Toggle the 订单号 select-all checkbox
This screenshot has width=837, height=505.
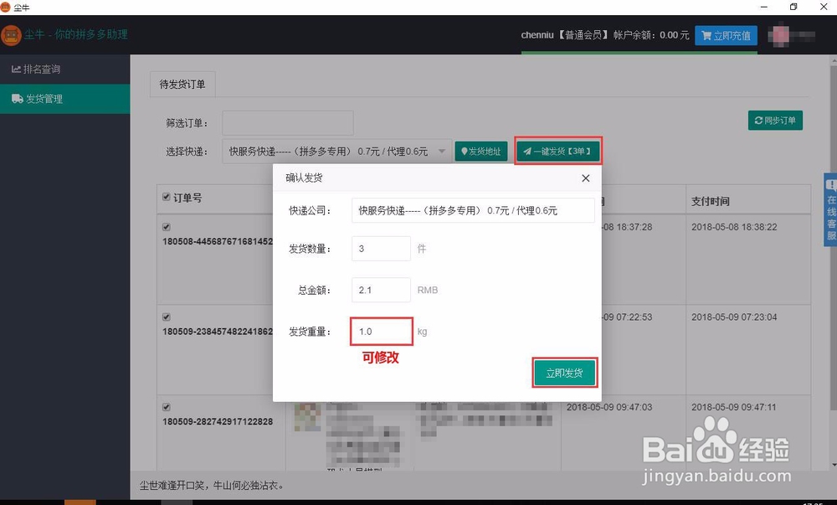(167, 197)
